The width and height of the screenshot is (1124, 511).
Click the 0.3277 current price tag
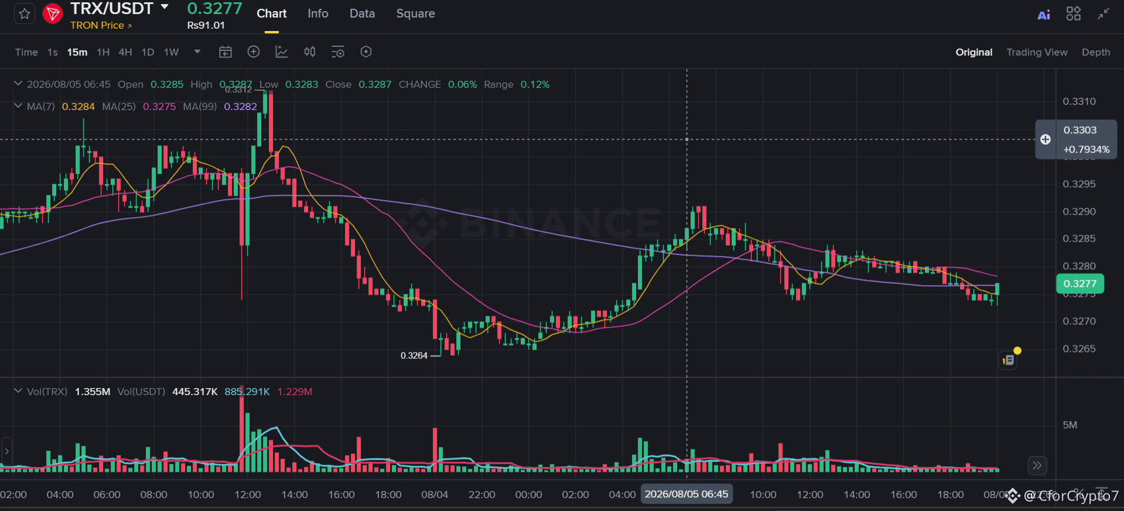point(1080,284)
